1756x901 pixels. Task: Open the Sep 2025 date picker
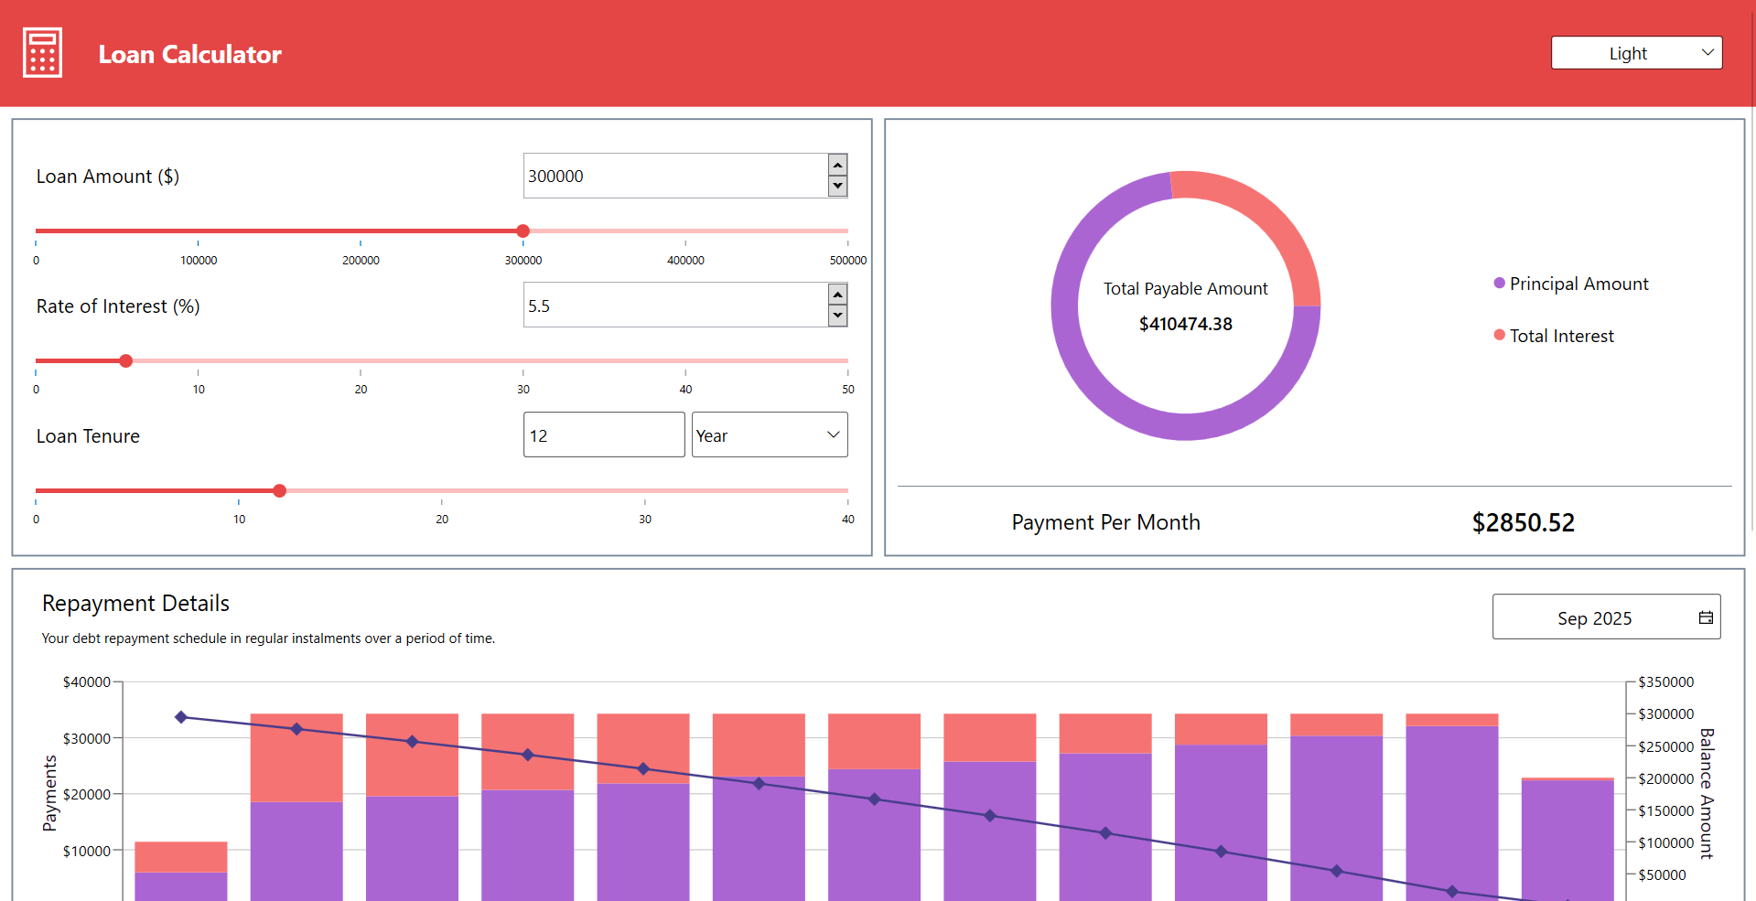click(x=1596, y=617)
